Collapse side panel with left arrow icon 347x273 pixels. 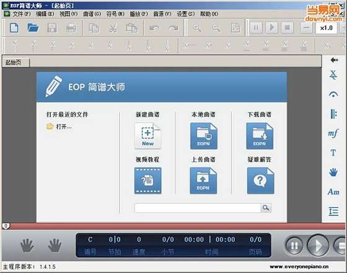[334, 60]
